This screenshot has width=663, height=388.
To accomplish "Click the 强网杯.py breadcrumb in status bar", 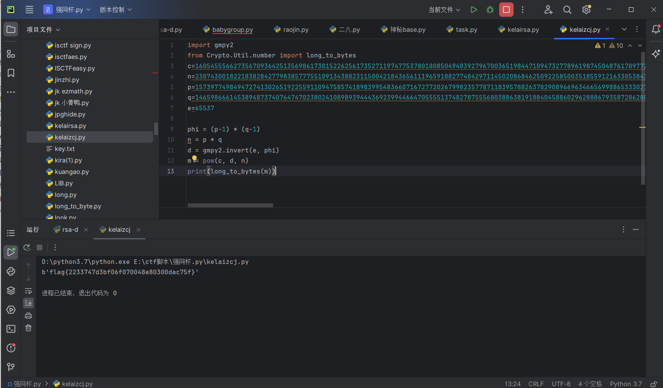I will click(24, 384).
